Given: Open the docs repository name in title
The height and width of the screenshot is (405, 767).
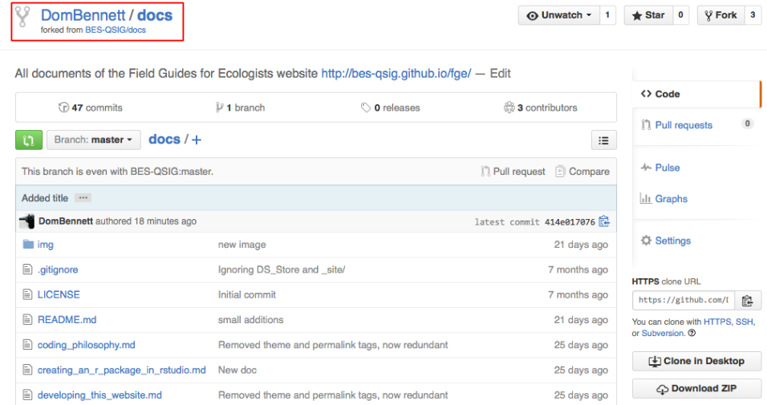Looking at the screenshot, I should [x=155, y=15].
